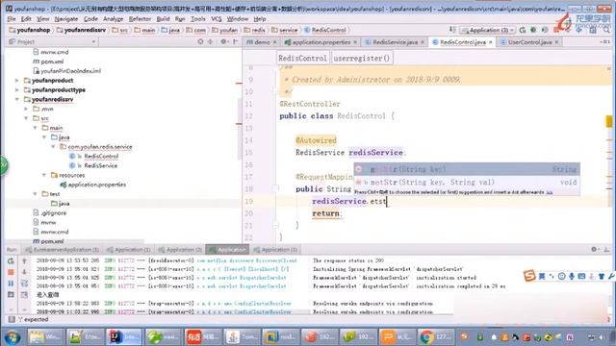Collapse the com.youfan.redis.service package
Image resolution: width=616 pixels, height=346 pixels.
tap(54, 147)
